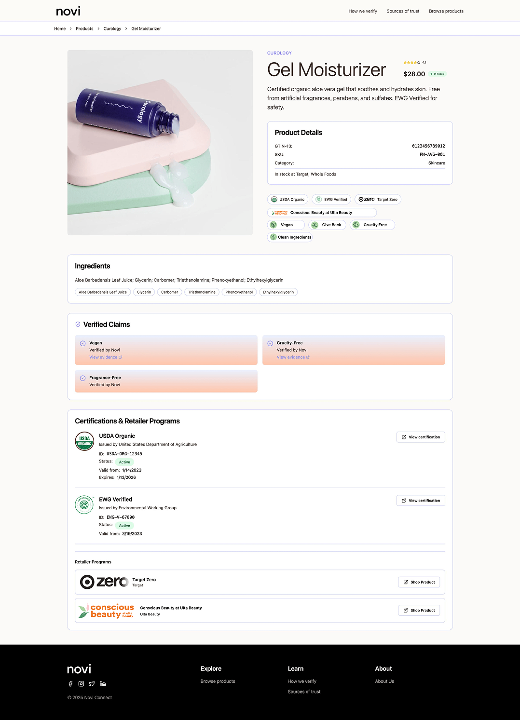520x720 pixels.
Task: Open the Twitter icon in footer
Action: click(92, 684)
